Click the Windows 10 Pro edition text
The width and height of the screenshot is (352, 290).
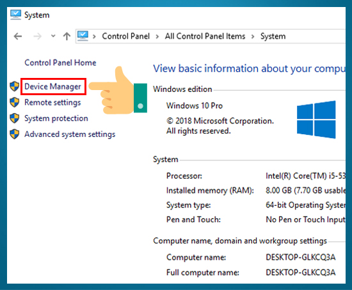tap(195, 105)
